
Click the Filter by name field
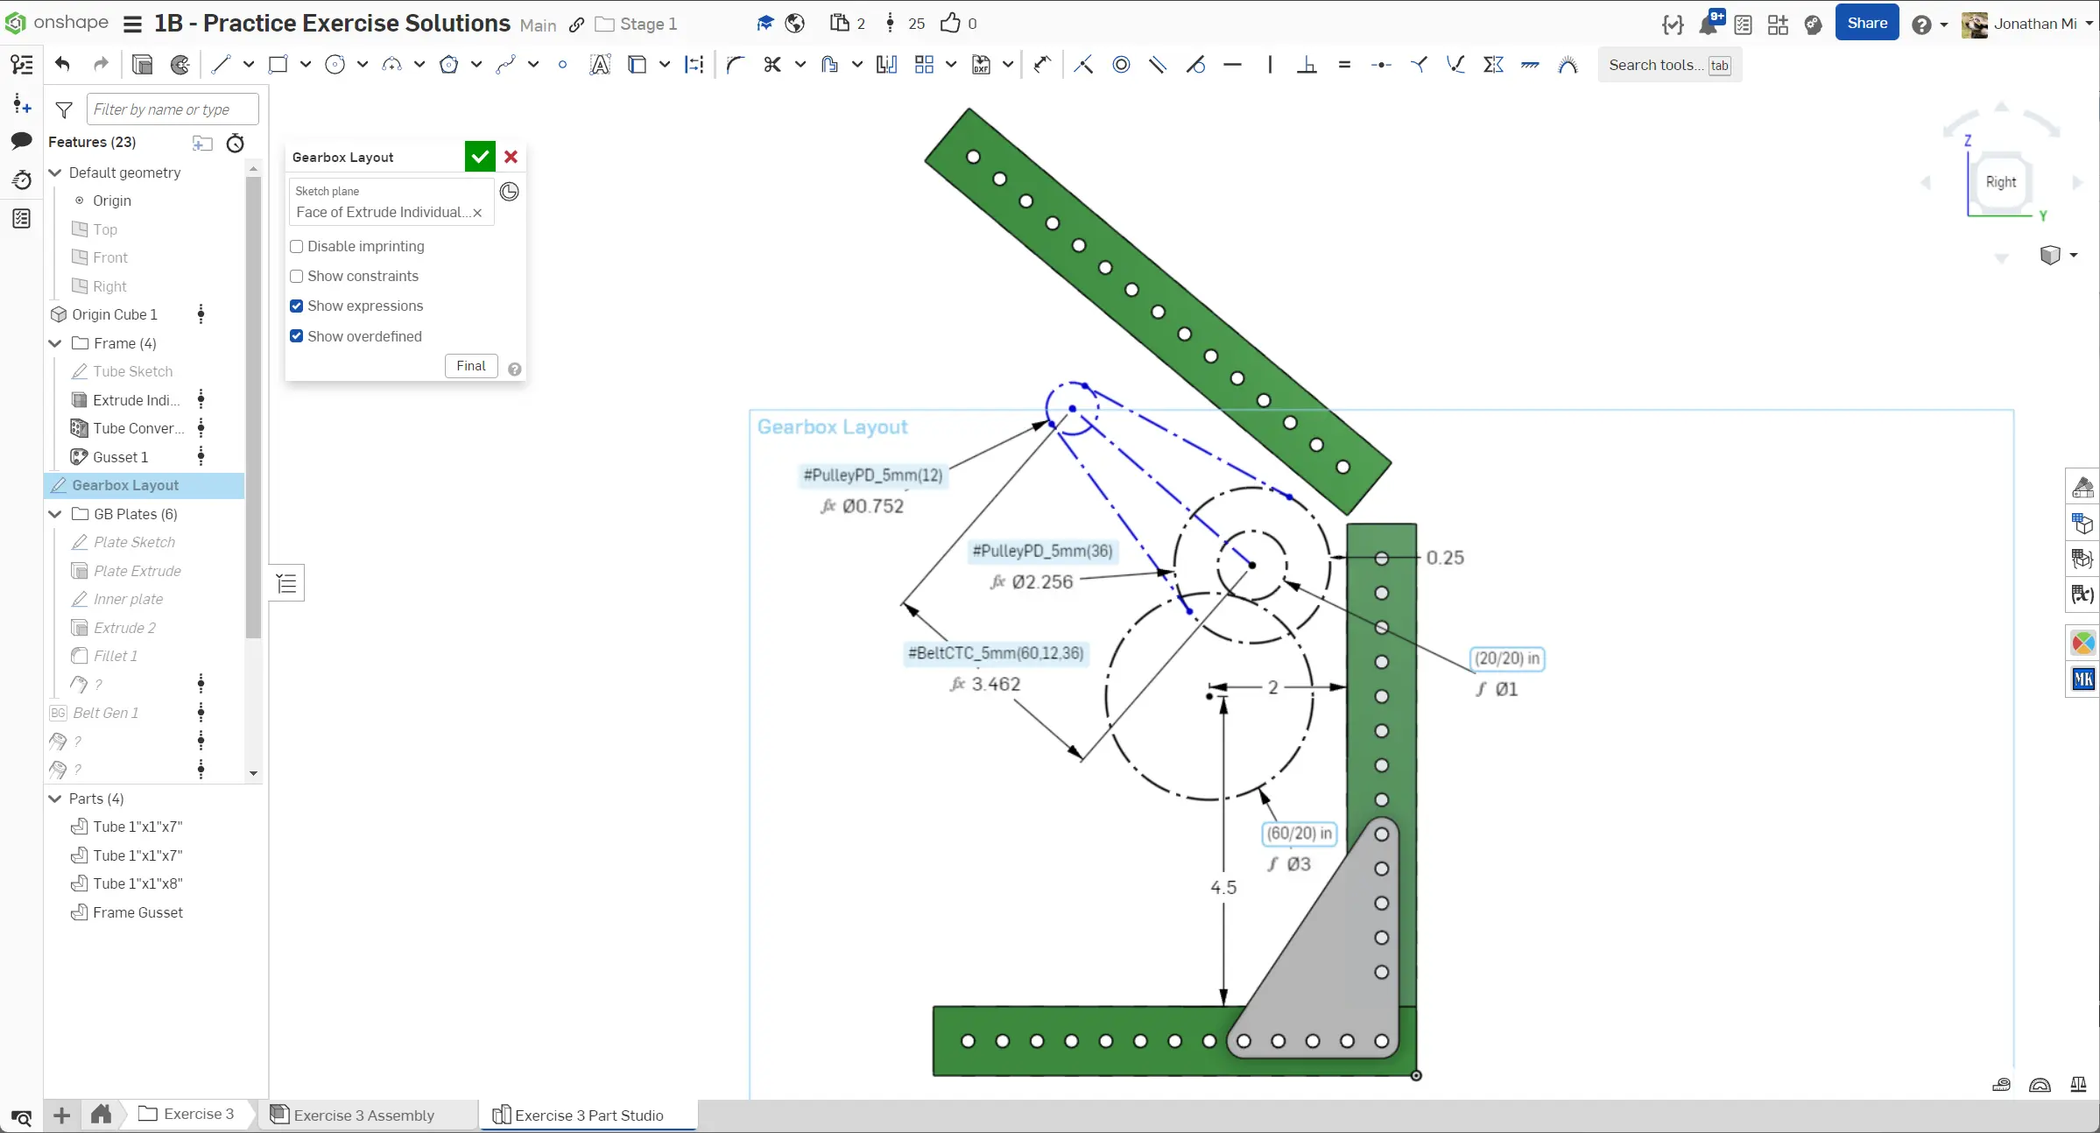(x=173, y=109)
